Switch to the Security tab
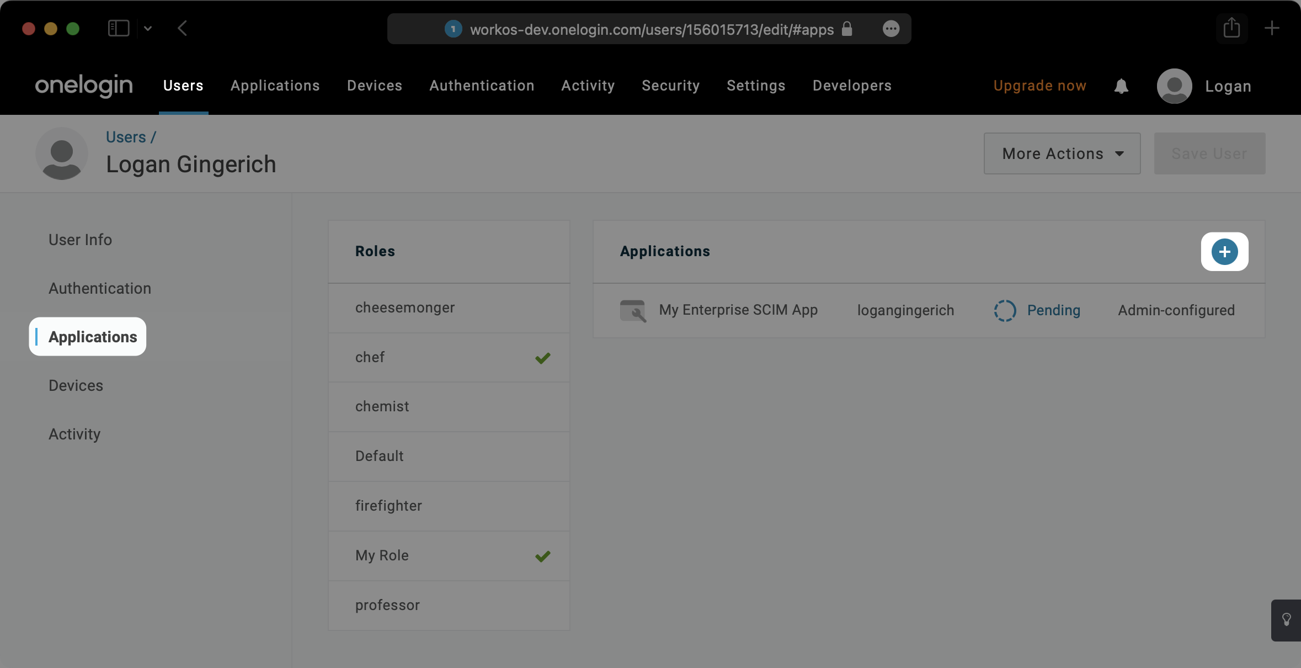Viewport: 1301px width, 668px height. pyautogui.click(x=670, y=86)
